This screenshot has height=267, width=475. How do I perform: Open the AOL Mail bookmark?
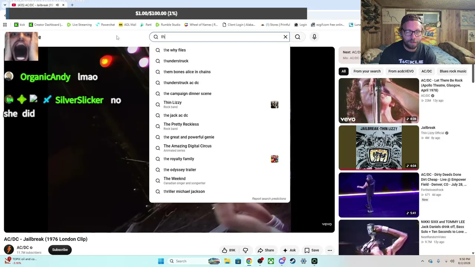(127, 24)
